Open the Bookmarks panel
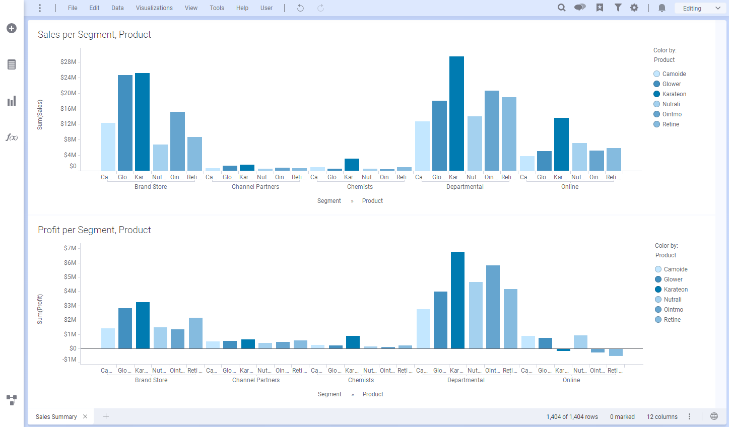 coord(600,8)
